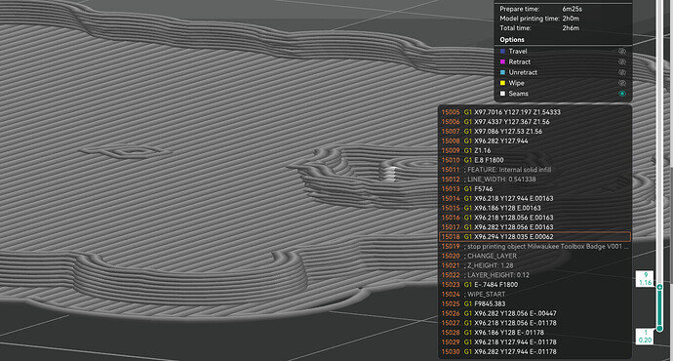
Task: Select the cyan Unretract color square
Action: coord(502,72)
